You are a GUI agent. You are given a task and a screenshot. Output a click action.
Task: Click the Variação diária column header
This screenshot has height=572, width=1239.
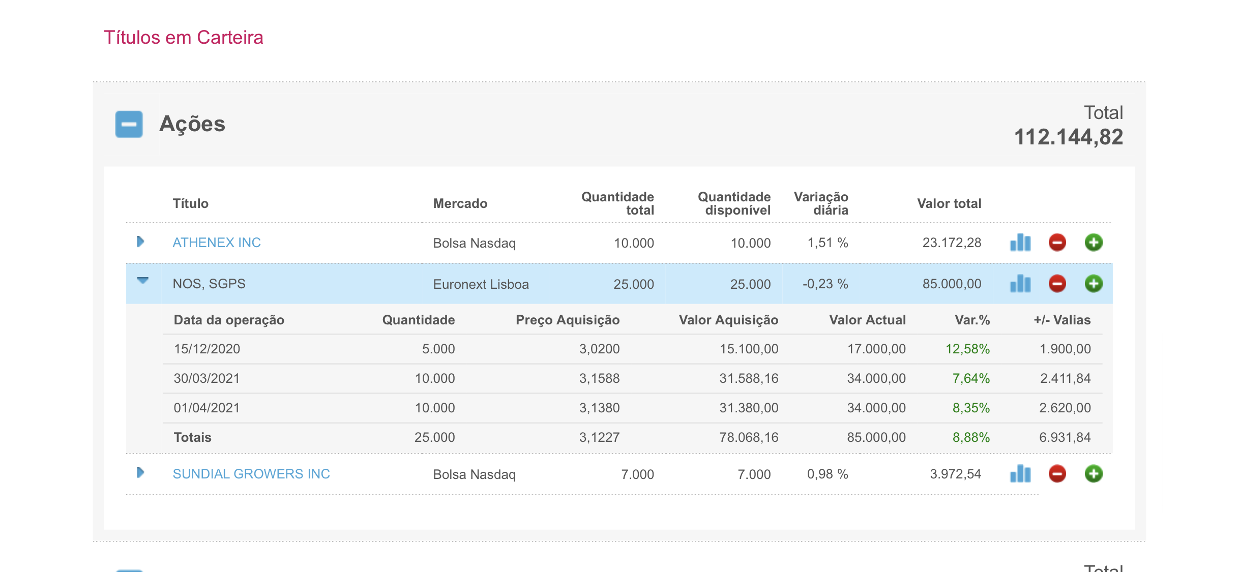tap(821, 203)
